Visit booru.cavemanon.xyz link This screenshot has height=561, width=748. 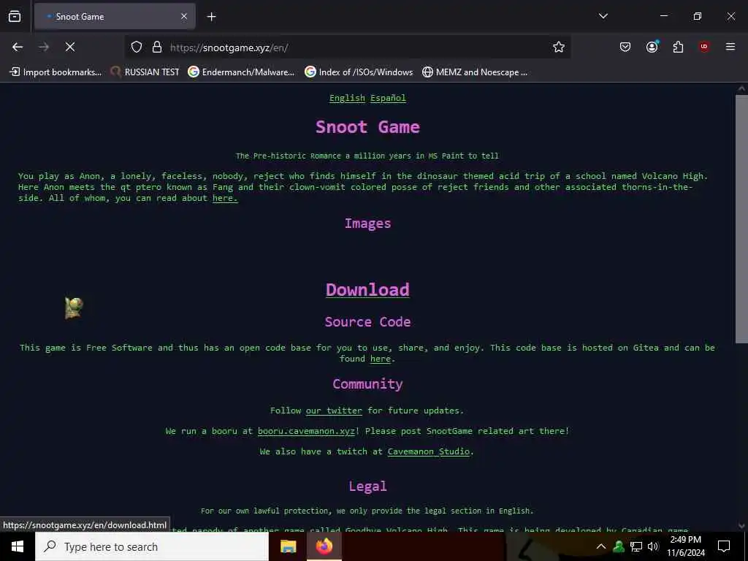point(306,431)
